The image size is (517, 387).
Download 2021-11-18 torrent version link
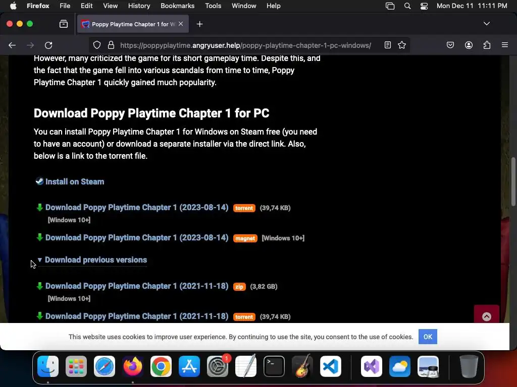point(137,316)
